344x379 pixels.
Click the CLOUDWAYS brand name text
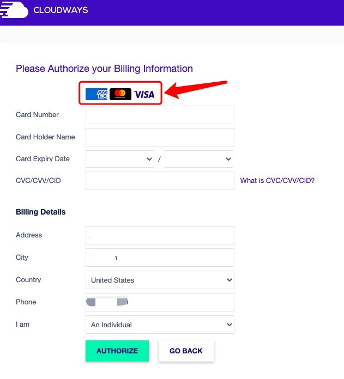pos(61,10)
